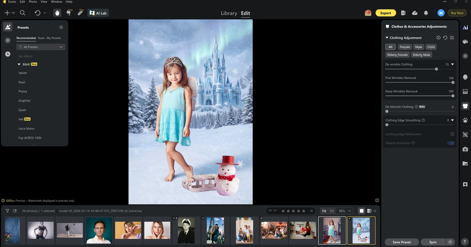Open the filter funnel in filmstrip
The image size is (471, 247).
(x=7, y=211)
